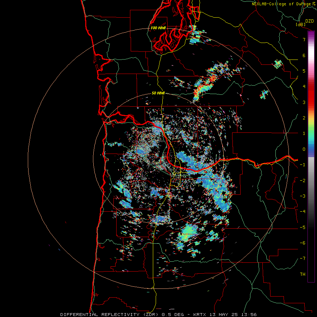Viewport: 317px width, 317px height.
Task: Click the DIFFERENTIAL REFLECTIVITY (ZDR) title text
Action: pyautogui.click(x=110, y=315)
